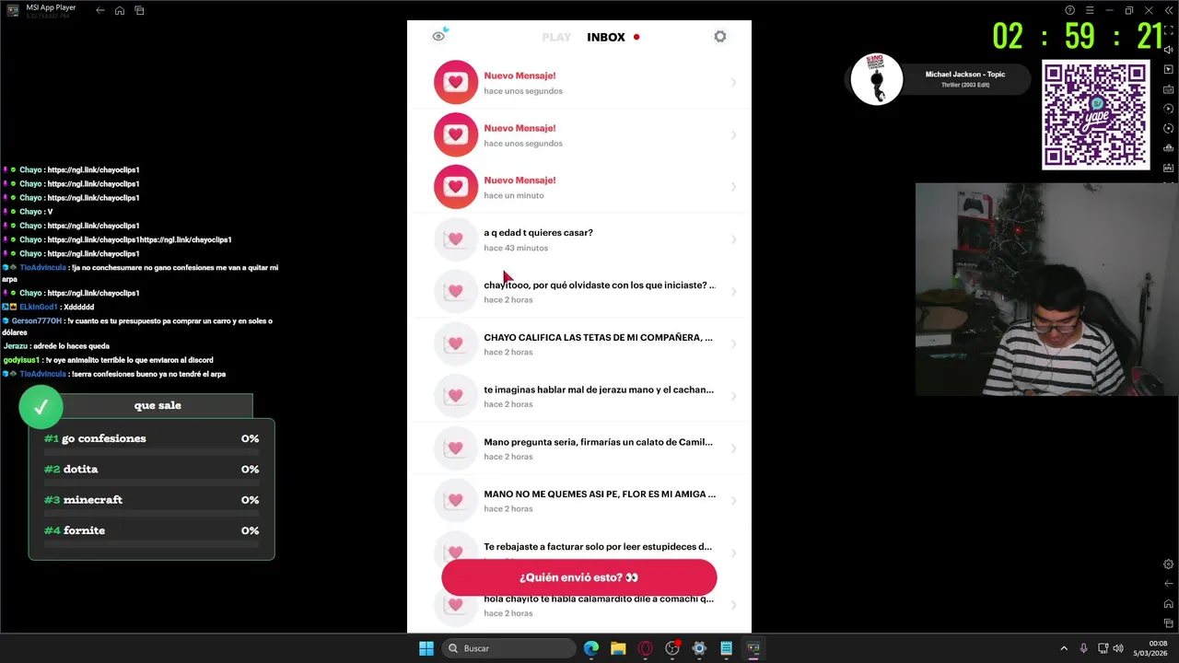This screenshot has width=1179, height=663.
Task: Click heart icon of 'chayitooo' message
Action: pos(456,292)
